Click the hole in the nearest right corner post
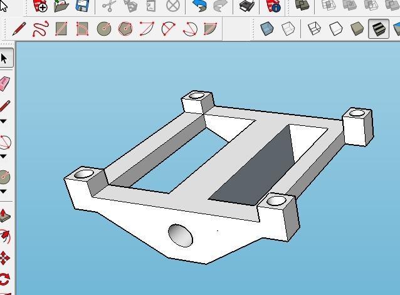Screen dimensions: 400x295 point(276,201)
